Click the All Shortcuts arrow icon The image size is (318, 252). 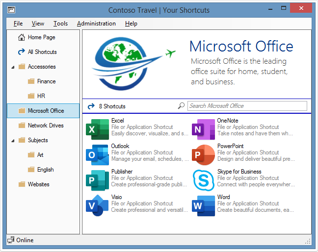coord(22,52)
